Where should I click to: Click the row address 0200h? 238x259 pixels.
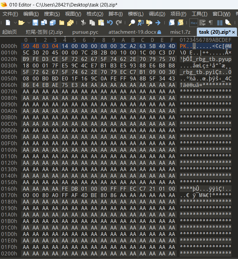(x=9, y=253)
